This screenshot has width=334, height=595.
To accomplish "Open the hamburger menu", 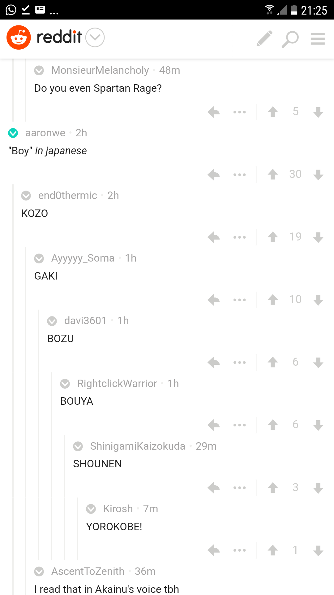I will click(x=318, y=39).
